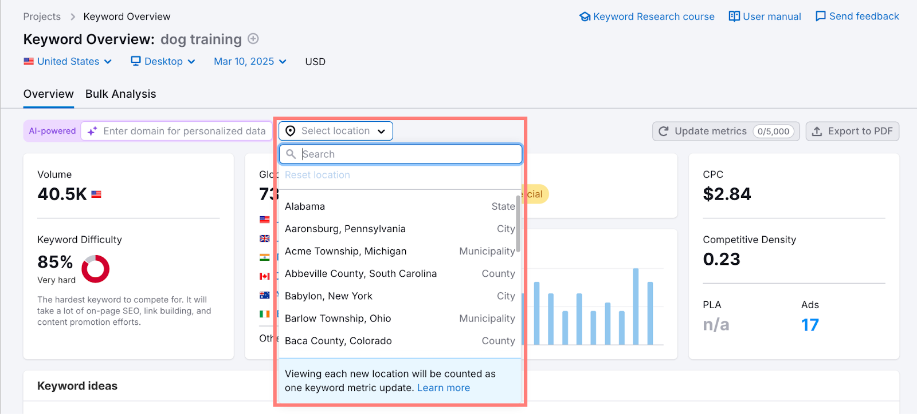This screenshot has width=917, height=414.
Task: Expand the Desktop device selector
Action: 163,62
